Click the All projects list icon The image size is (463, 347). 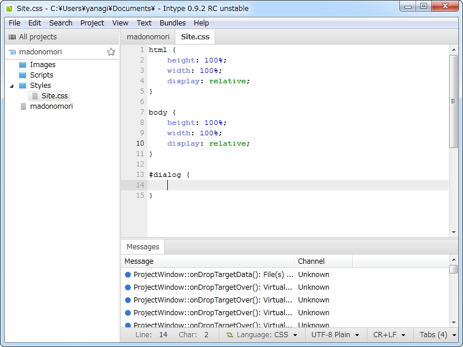point(12,37)
